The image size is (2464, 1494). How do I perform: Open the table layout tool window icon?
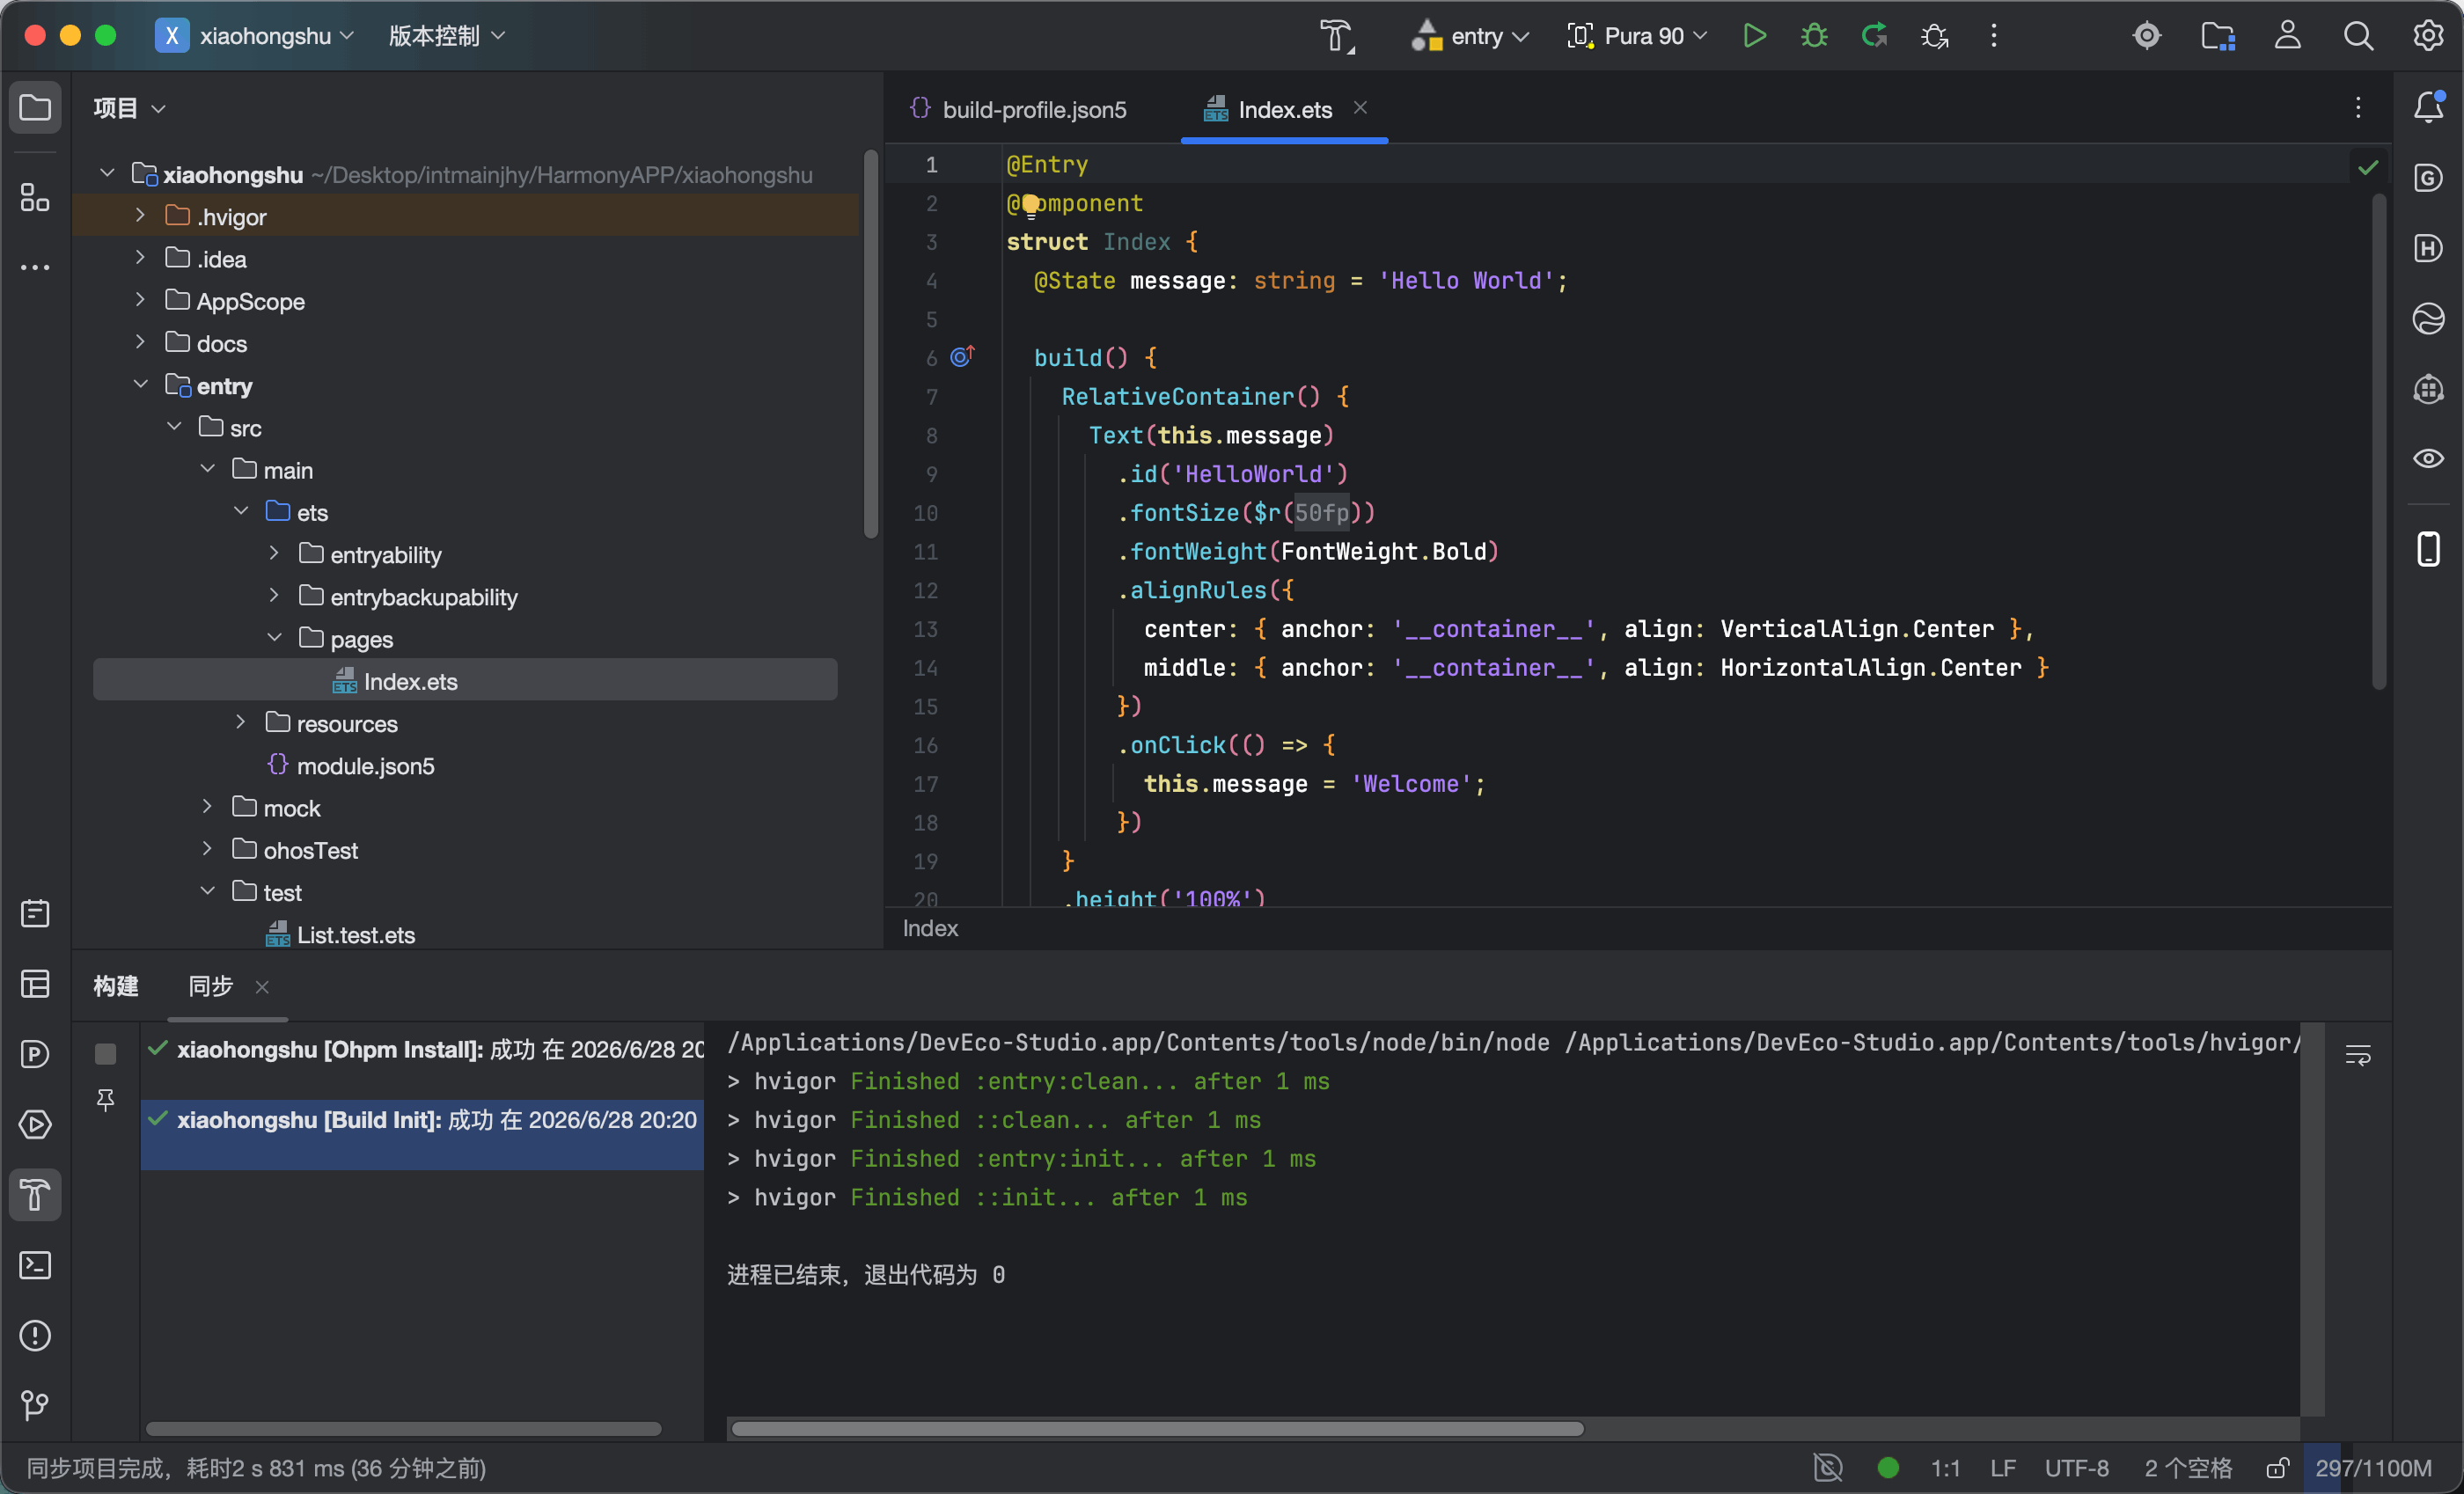click(35, 984)
